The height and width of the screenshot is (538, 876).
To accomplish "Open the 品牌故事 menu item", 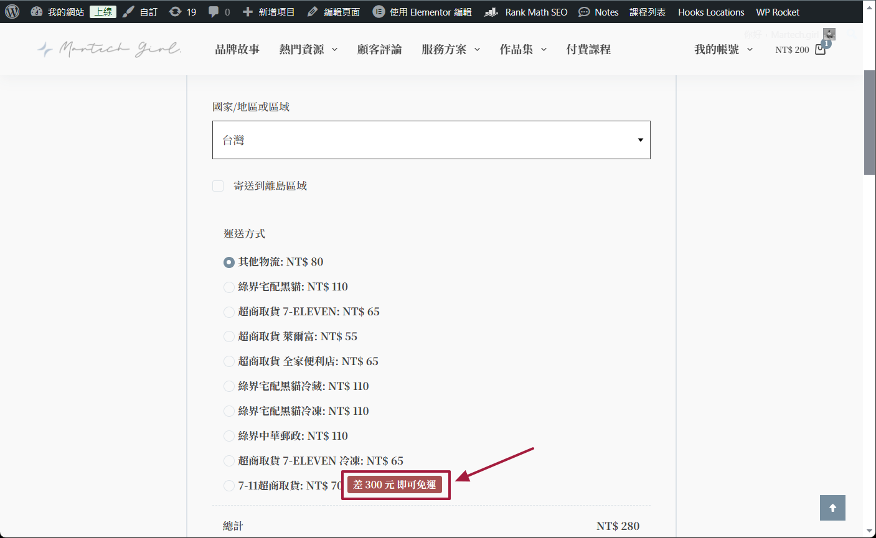I will tap(237, 50).
